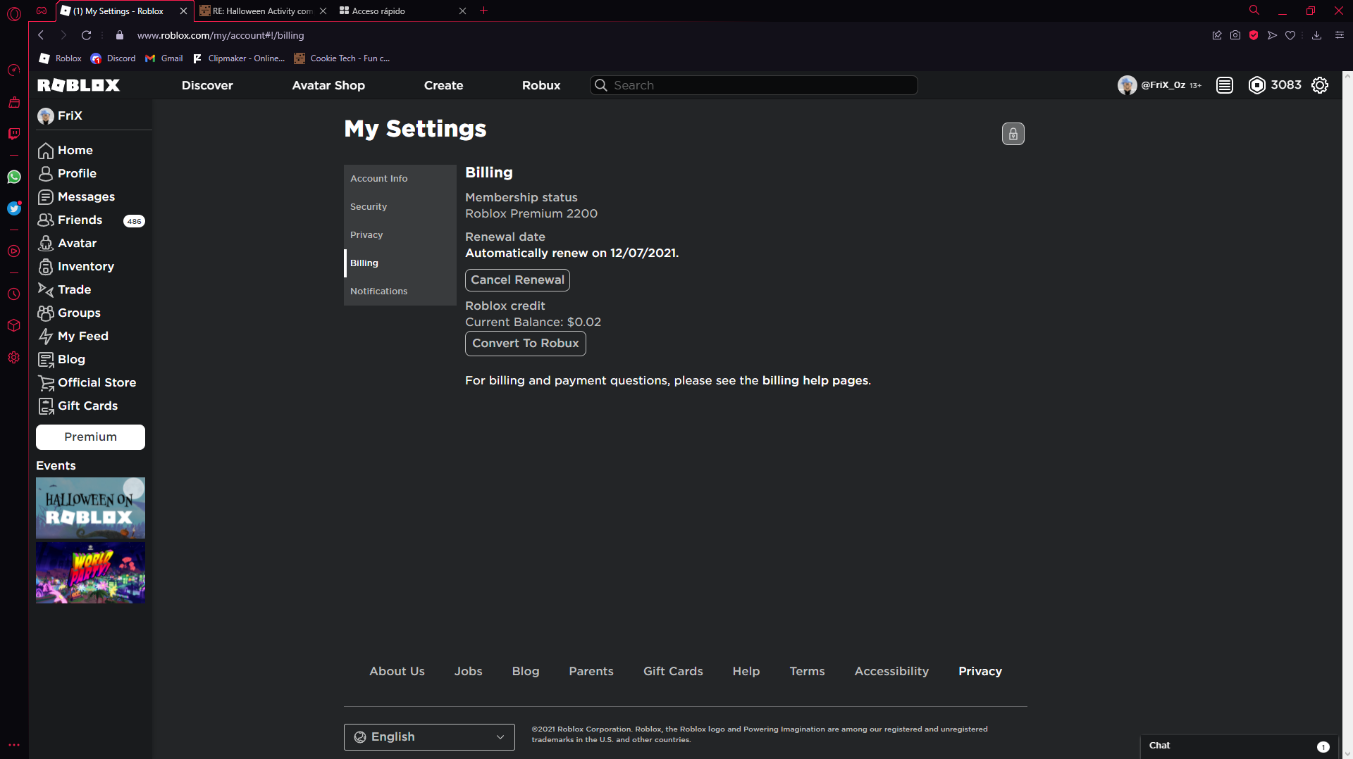Open Gift Cards in the sidebar

78,406
